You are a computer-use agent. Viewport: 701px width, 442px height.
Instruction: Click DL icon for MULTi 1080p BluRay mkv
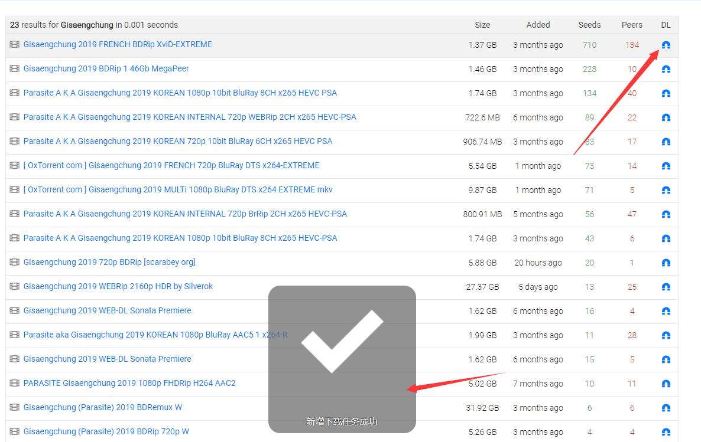click(666, 190)
